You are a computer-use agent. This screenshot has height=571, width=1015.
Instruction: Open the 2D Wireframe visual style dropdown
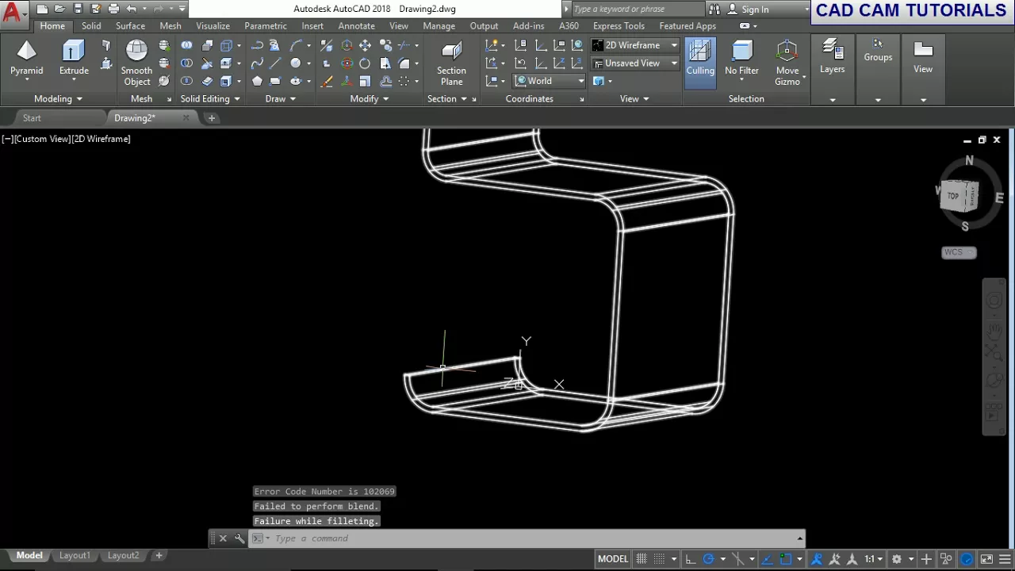point(635,45)
